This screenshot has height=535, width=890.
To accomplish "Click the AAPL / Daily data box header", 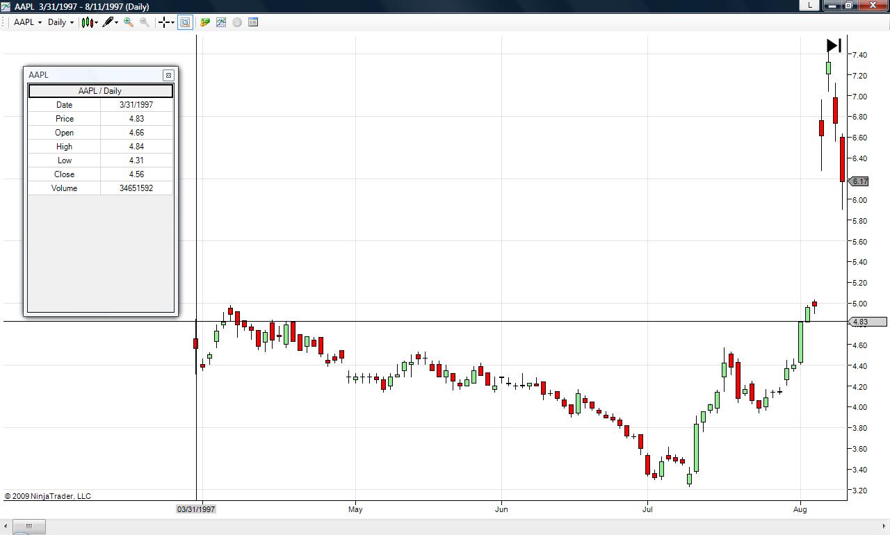I will click(x=100, y=91).
